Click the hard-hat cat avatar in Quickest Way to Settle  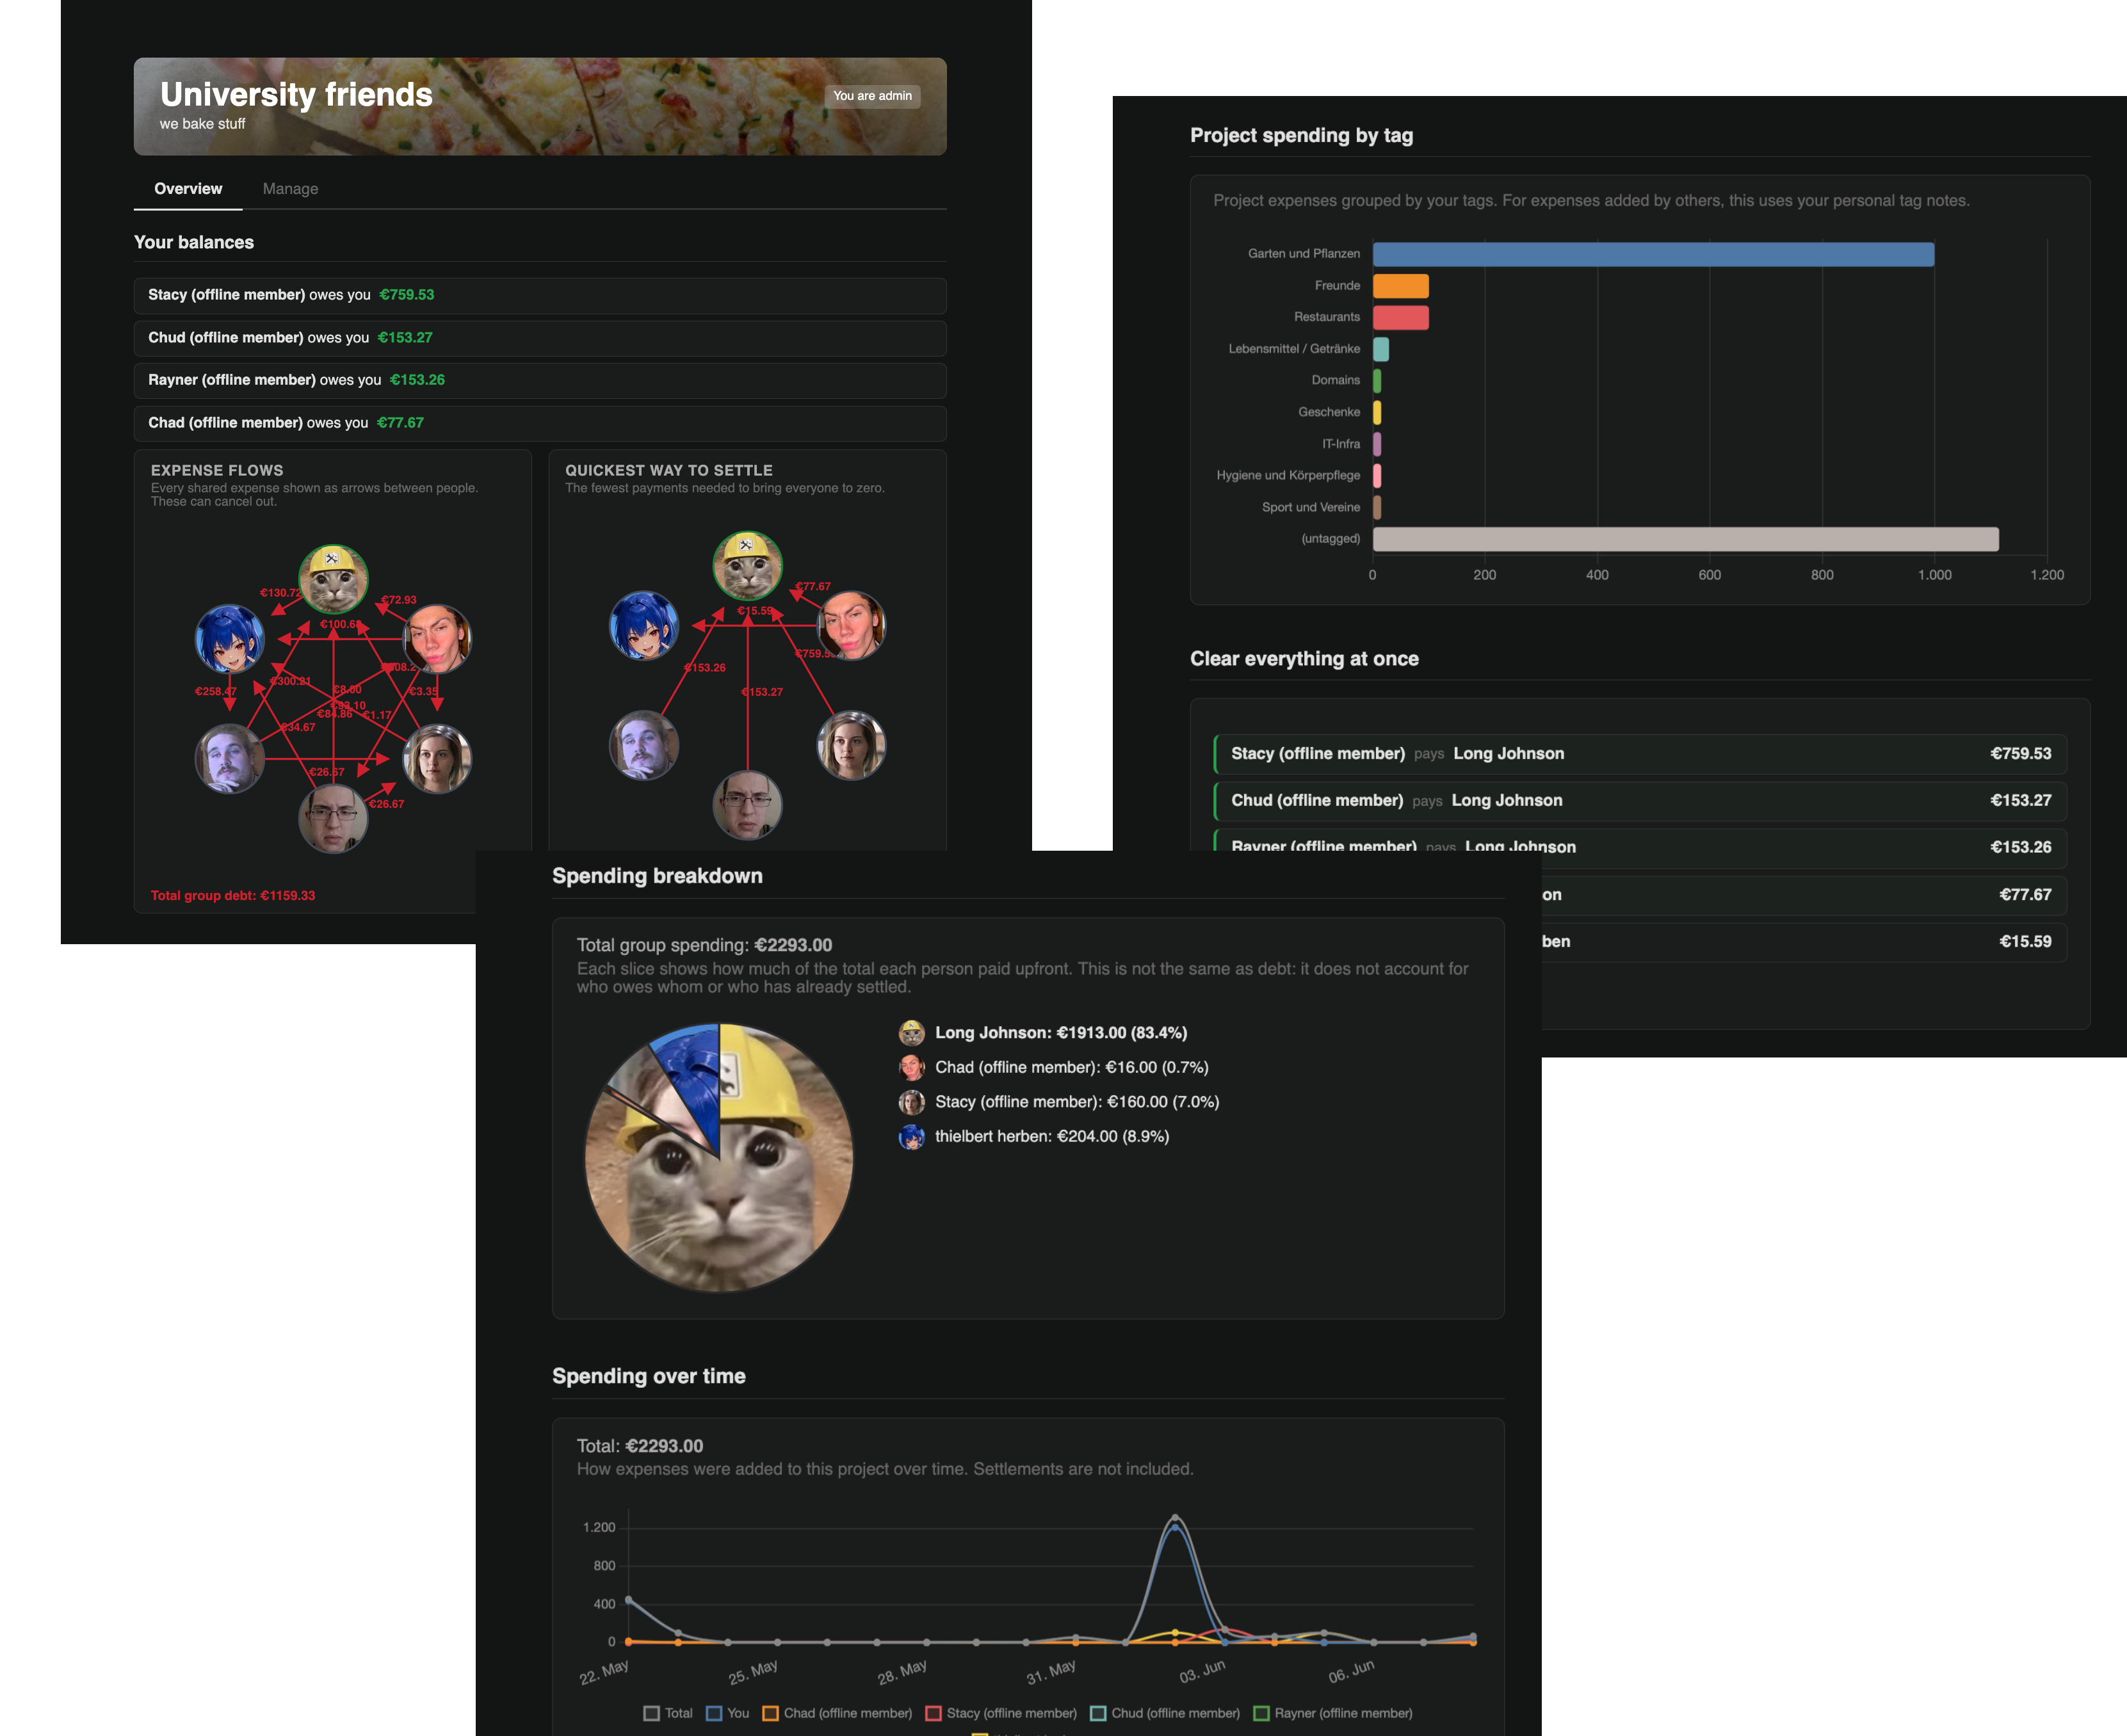click(747, 566)
